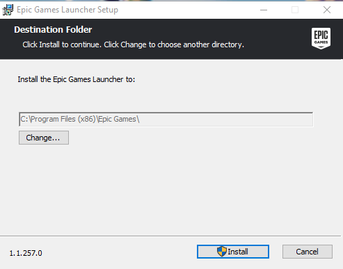This screenshot has height=269, width=343.
Task: Click the Epic Games logo in the header
Action: tap(321, 38)
